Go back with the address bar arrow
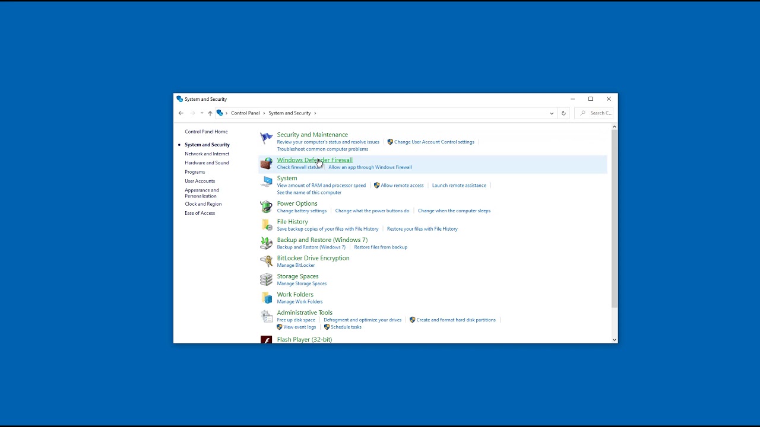The height and width of the screenshot is (427, 760). (x=181, y=113)
